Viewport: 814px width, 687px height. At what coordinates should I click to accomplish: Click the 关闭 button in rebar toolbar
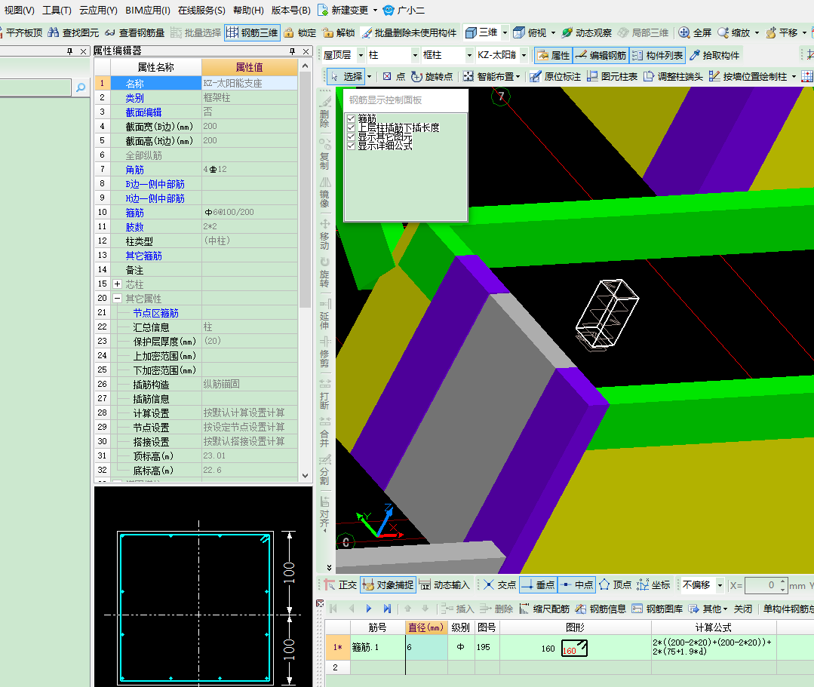coord(743,609)
